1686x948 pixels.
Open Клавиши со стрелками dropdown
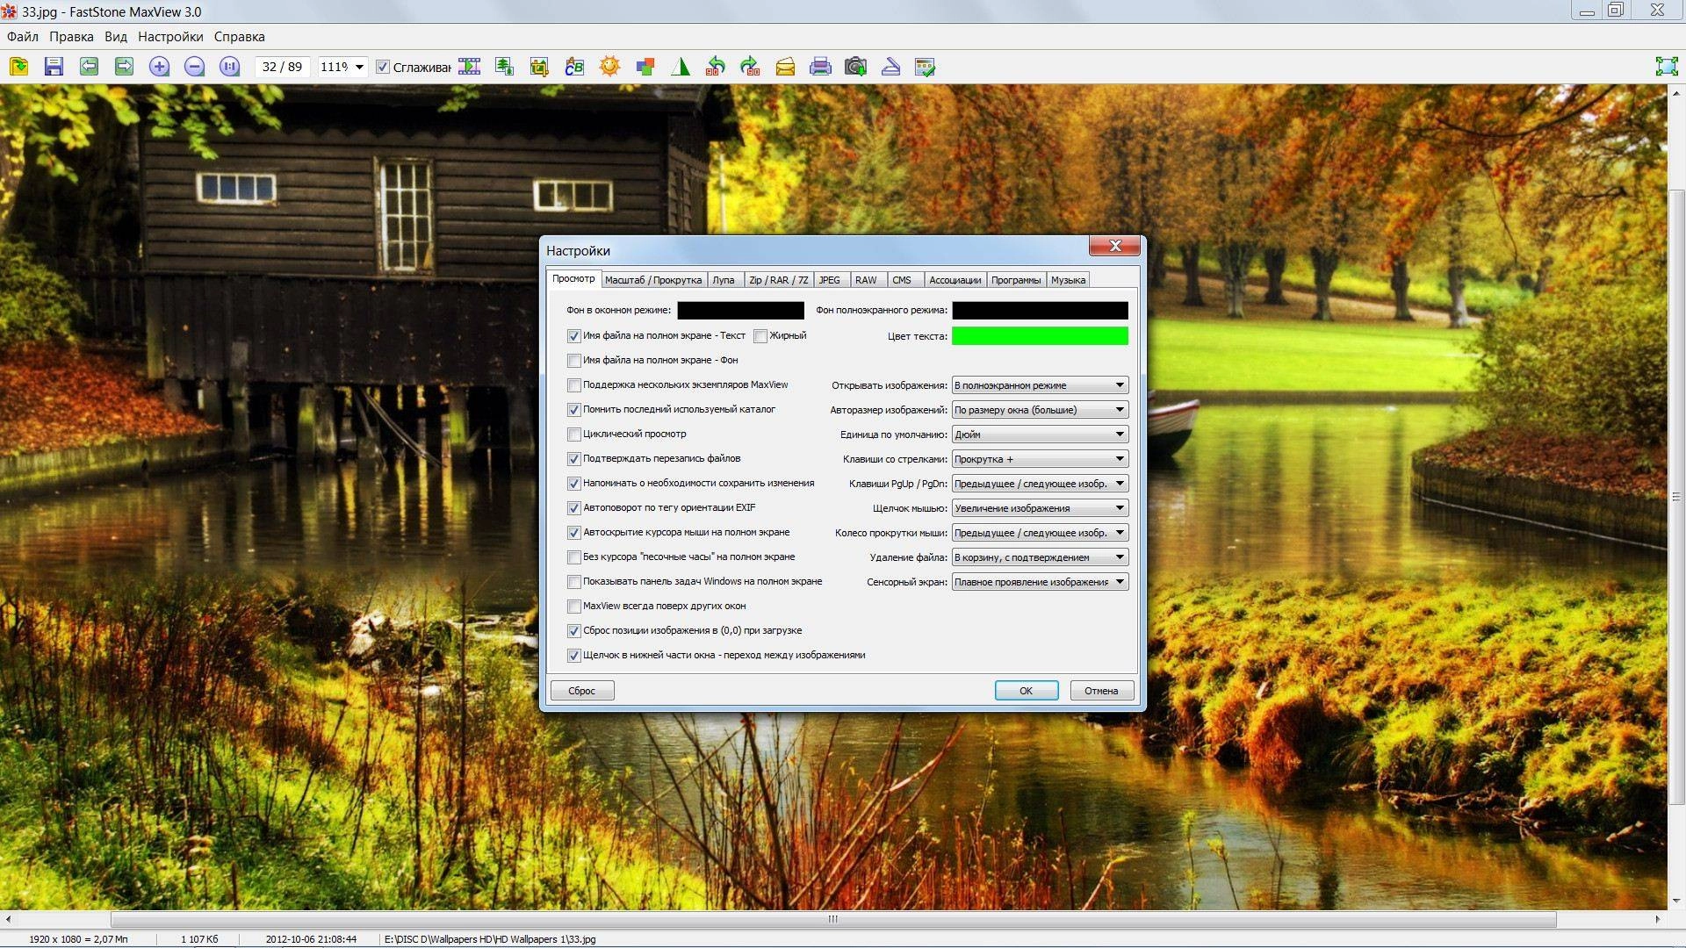coord(1040,459)
